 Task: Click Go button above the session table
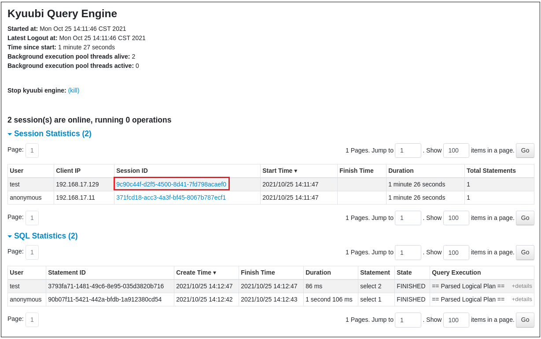tap(525, 150)
